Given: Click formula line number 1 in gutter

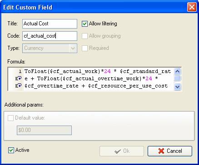Looking at the screenshot, I should (x=20, y=71).
